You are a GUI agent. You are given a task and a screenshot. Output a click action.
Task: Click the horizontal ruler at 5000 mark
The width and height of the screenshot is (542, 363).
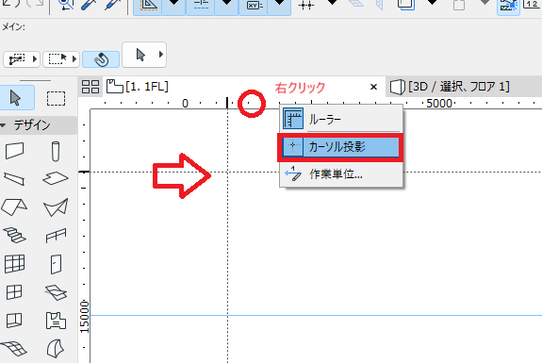point(439,103)
